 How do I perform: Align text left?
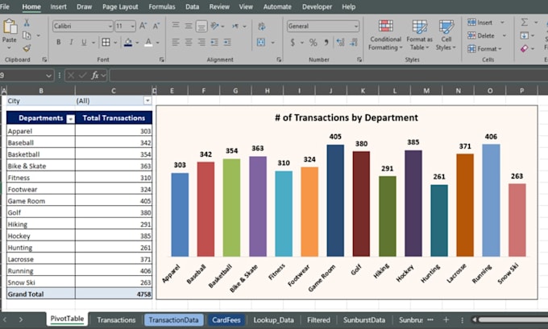[176, 42]
